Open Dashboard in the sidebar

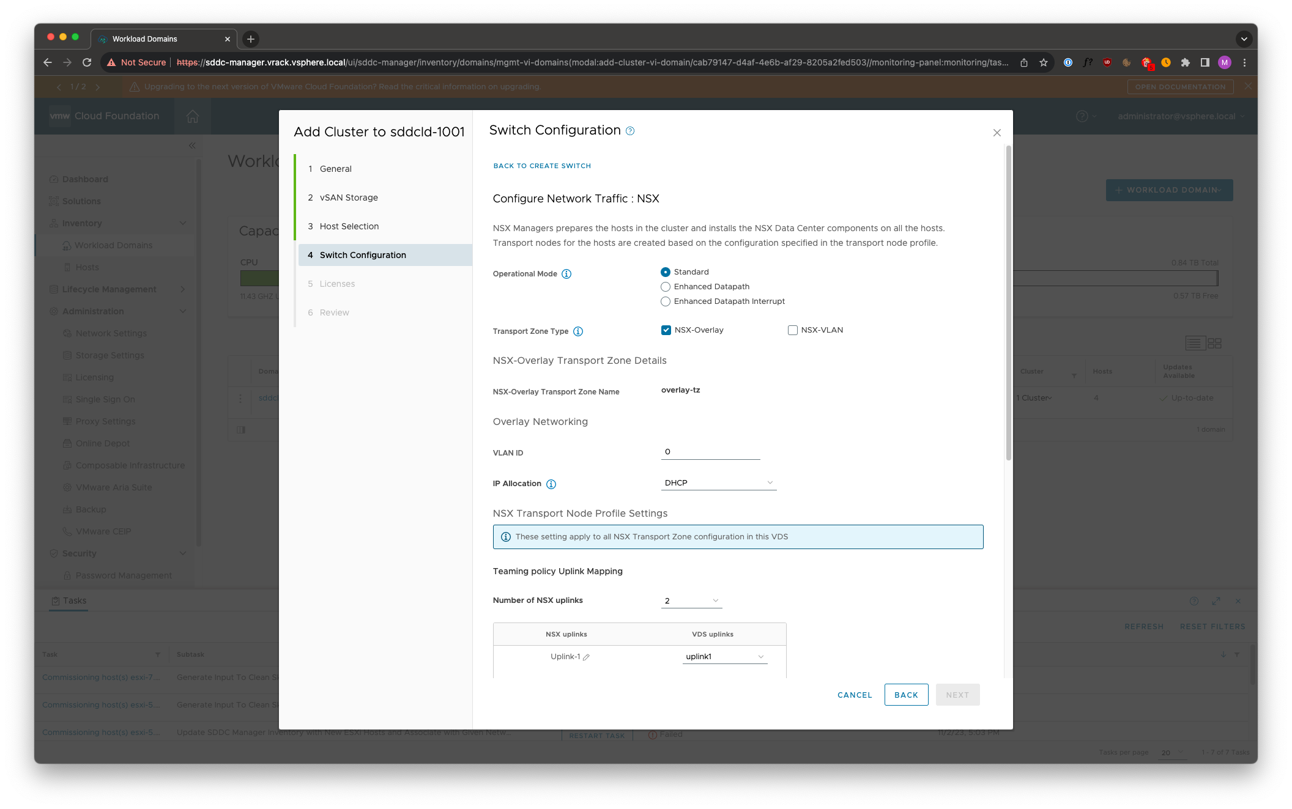coord(85,179)
